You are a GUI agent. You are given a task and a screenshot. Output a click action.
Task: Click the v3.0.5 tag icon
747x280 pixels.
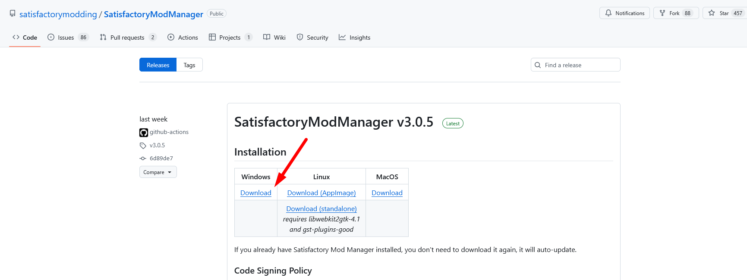coord(143,146)
